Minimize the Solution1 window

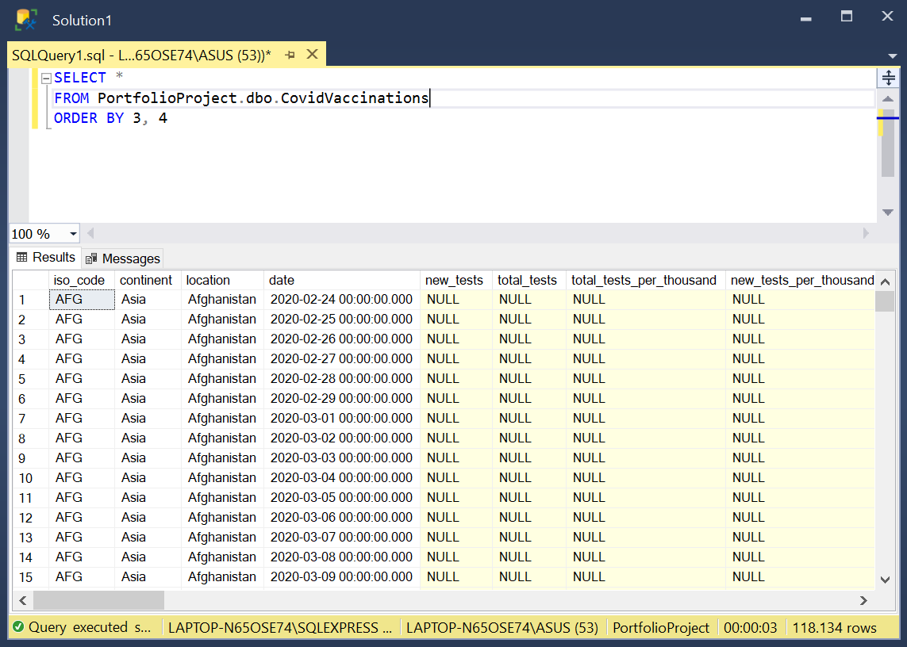click(805, 19)
